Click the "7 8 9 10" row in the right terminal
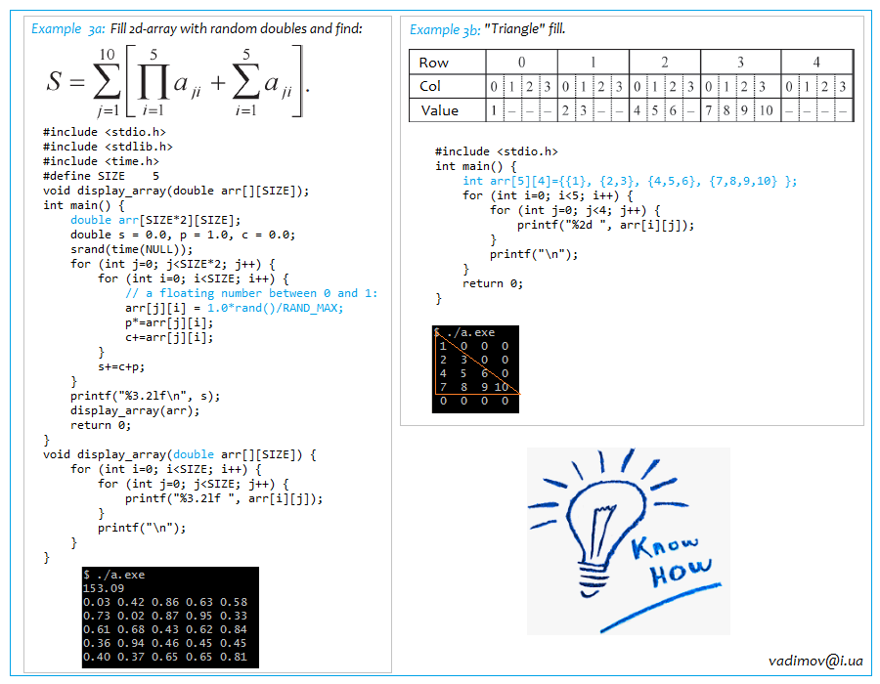This screenshot has height=684, width=880. [x=475, y=387]
